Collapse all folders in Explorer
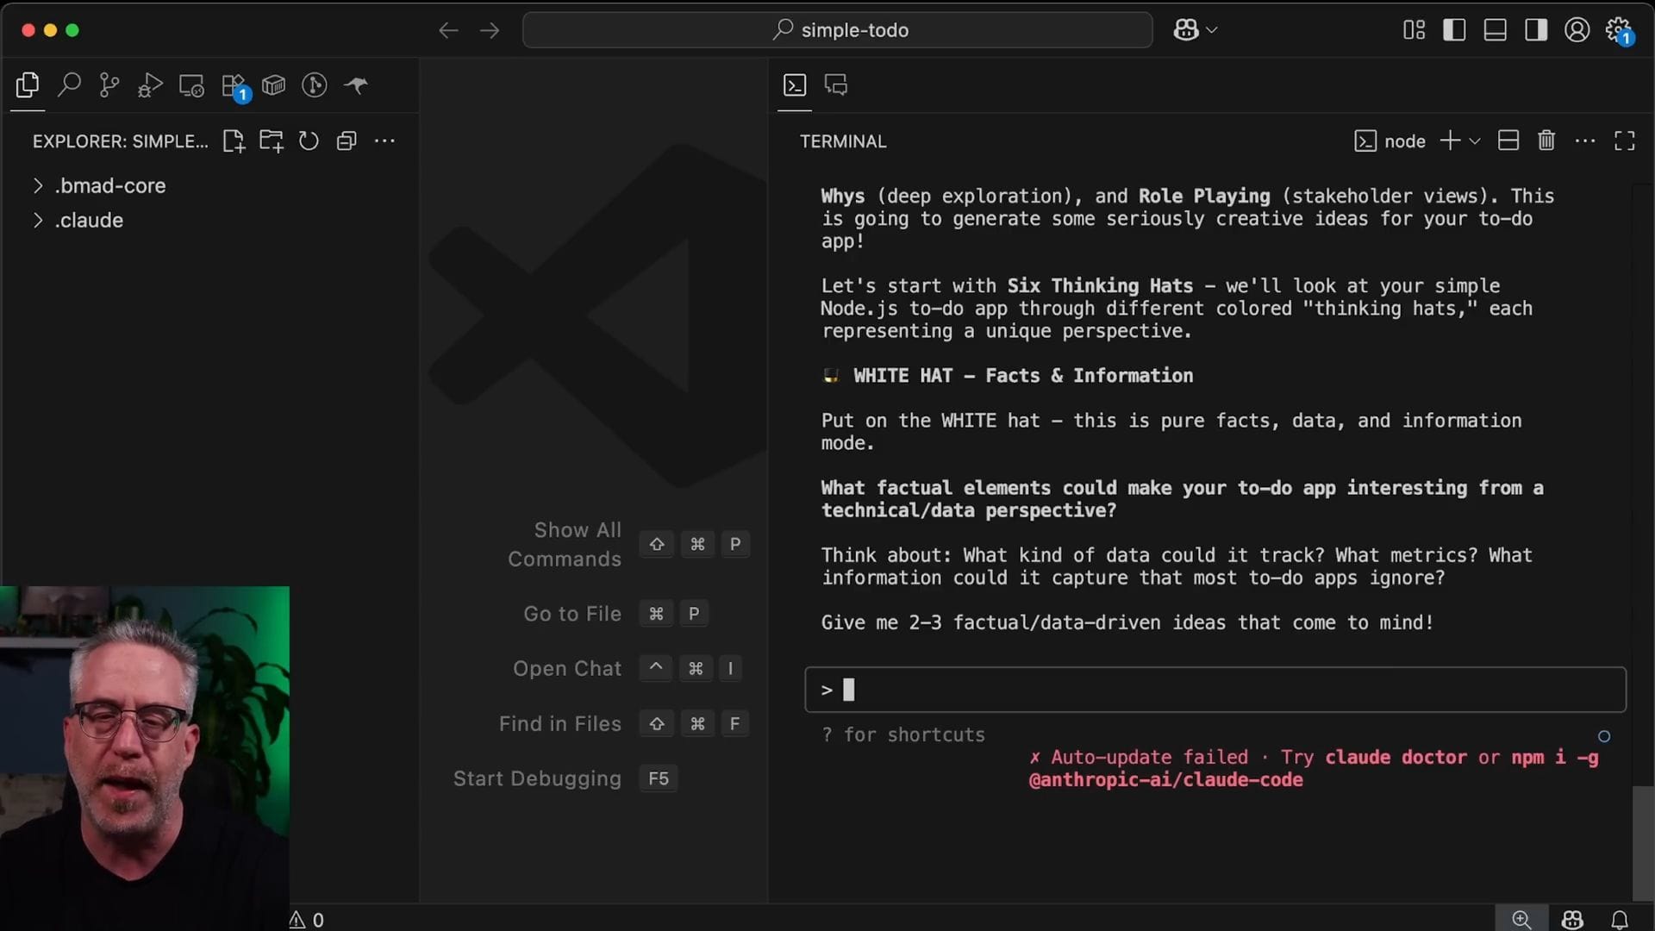 tap(347, 141)
